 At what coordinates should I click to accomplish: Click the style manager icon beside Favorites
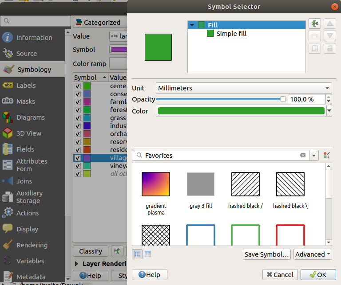(x=327, y=155)
